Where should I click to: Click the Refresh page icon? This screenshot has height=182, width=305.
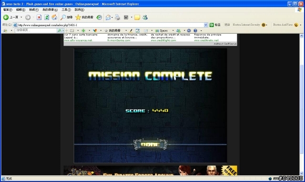point(47,17)
